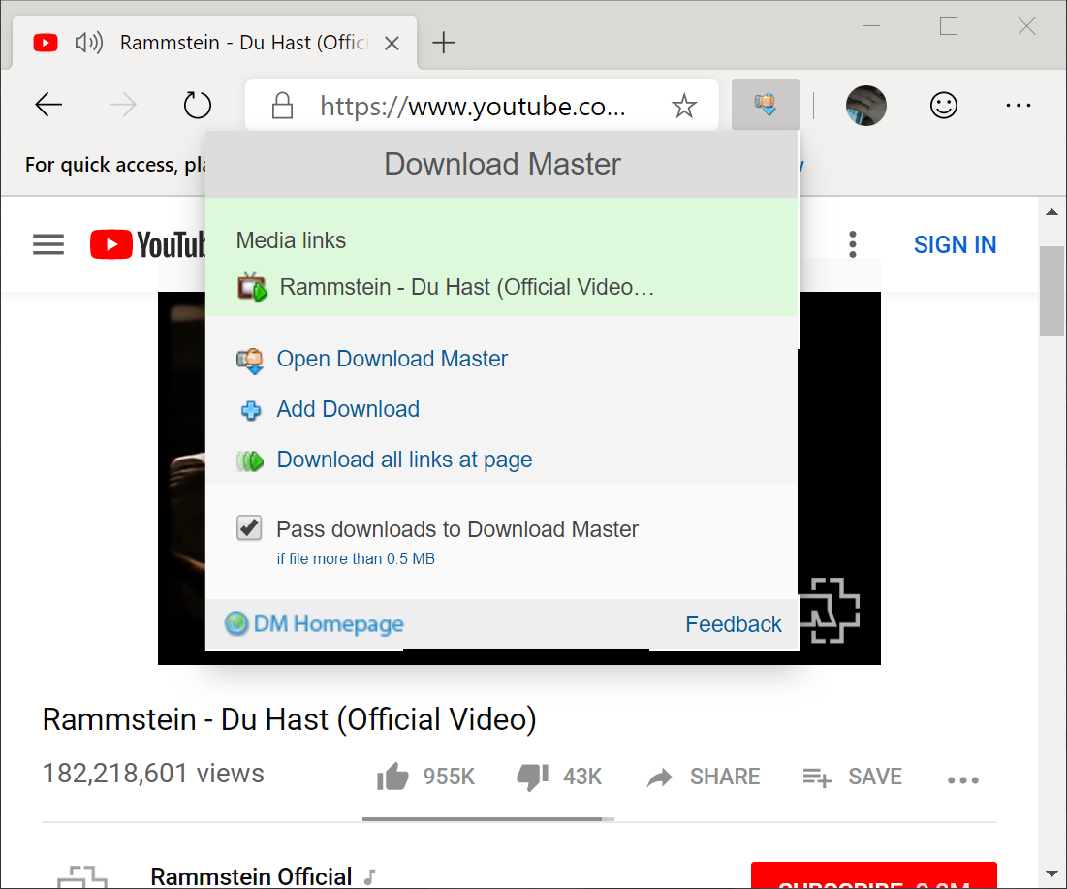
Task: Click Download all links at page
Action: [404, 460]
